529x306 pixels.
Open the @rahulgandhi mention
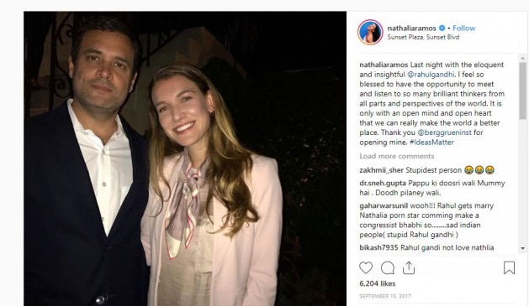click(431, 75)
